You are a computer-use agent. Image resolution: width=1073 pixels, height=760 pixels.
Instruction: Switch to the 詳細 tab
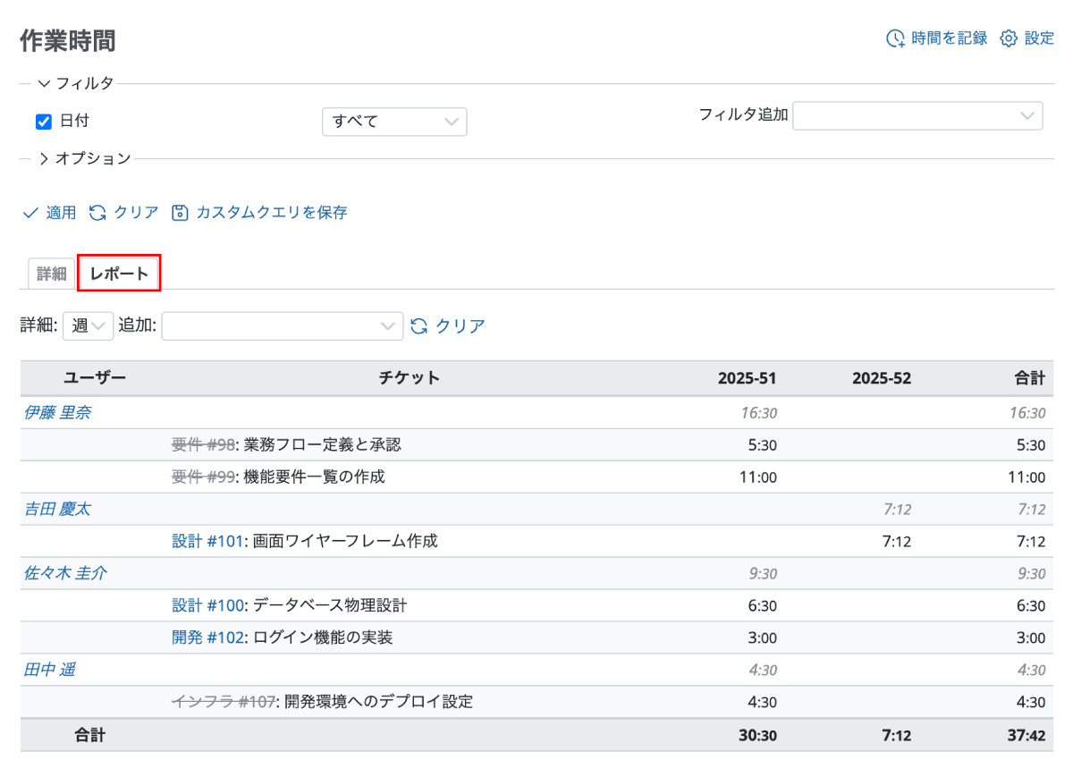click(x=52, y=274)
